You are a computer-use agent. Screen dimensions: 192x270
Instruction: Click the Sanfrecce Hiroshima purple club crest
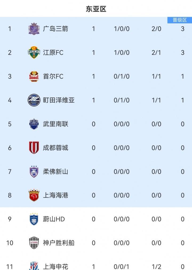click(34, 29)
